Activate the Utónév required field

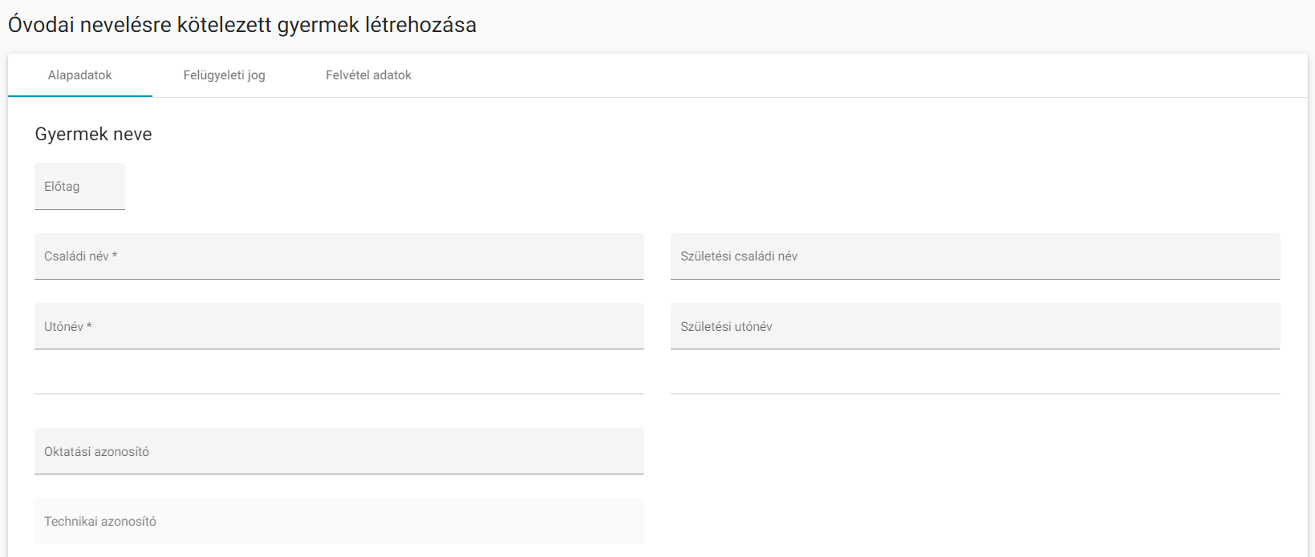[x=339, y=326]
